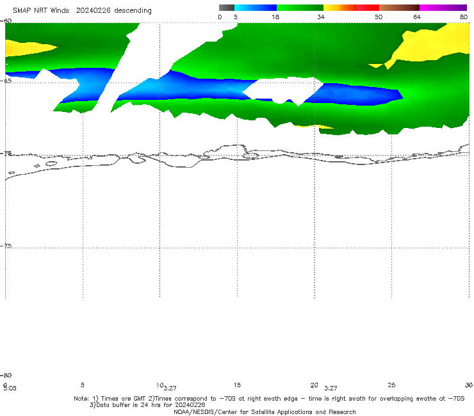Click the legend value '18'
The width and height of the screenshot is (474, 416).
pyautogui.click(x=275, y=17)
